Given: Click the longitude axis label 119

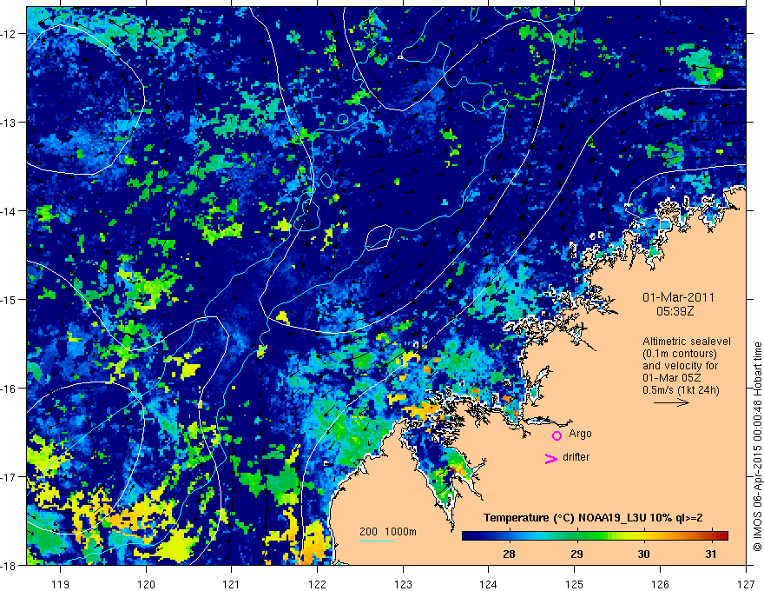Looking at the screenshot, I should 61,584.
